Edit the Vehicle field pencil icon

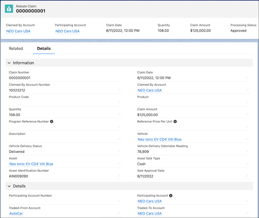coord(247,139)
